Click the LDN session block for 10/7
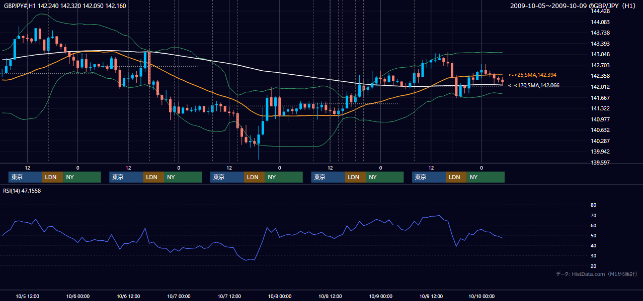 [x=254, y=177]
